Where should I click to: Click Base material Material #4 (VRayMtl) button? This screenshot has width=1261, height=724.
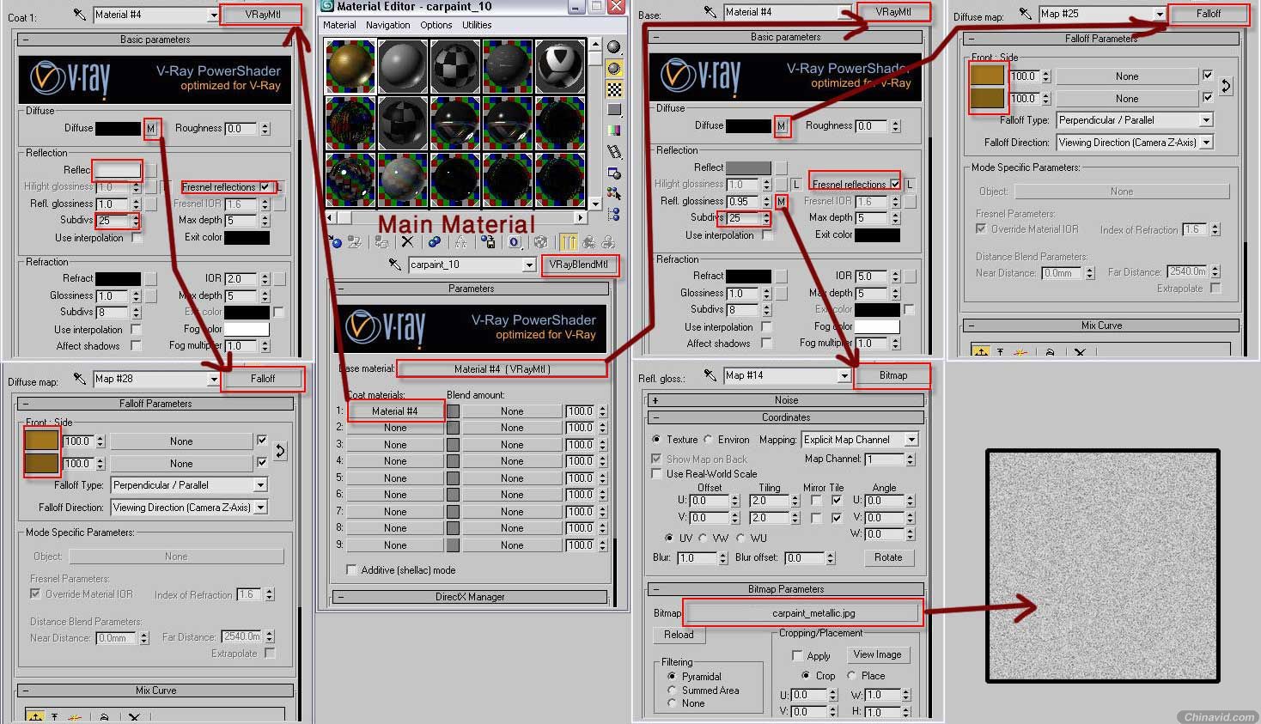click(502, 369)
